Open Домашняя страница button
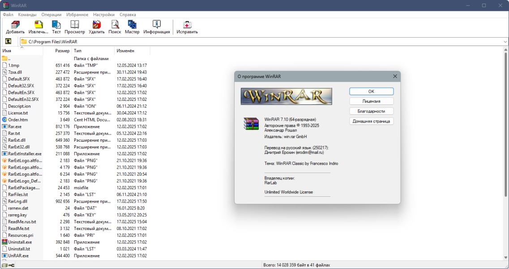 [372, 121]
